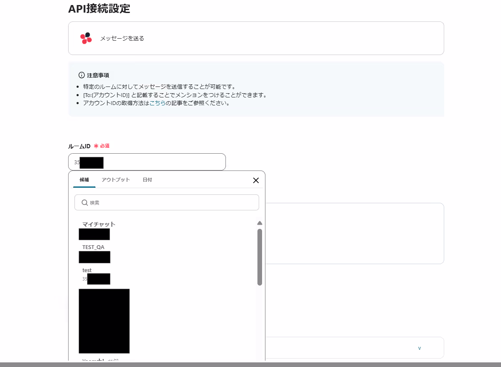Viewport: 501px width, 367px height.
Task: Click the 注意事項 heading text
Action: click(98, 75)
